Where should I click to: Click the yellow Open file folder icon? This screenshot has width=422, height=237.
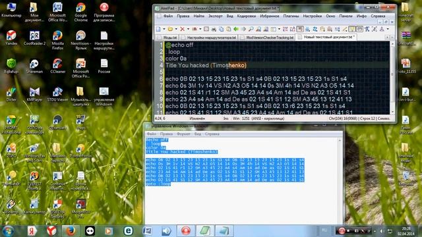(x=170, y=29)
